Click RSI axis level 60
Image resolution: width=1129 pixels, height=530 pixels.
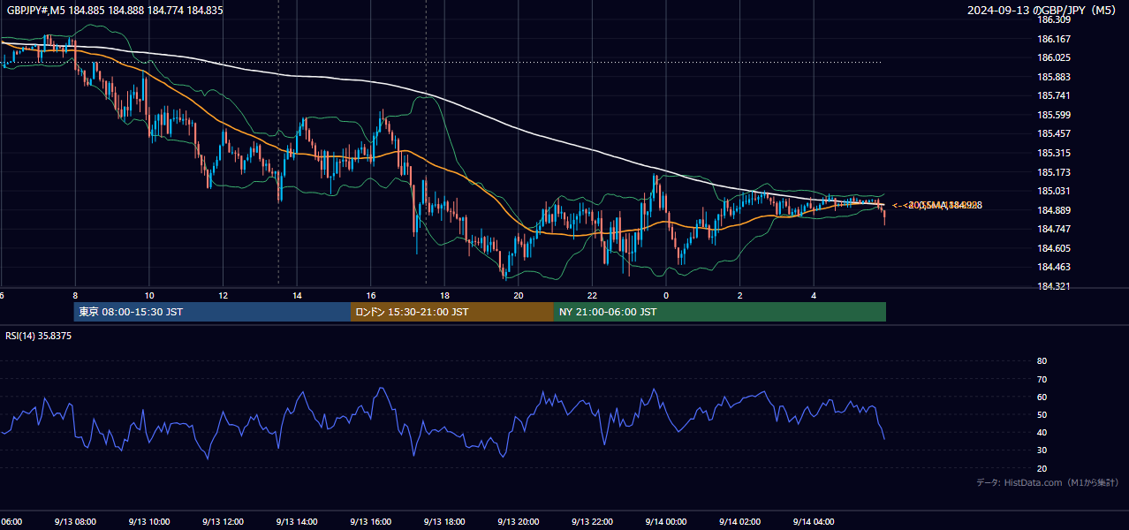click(x=1042, y=397)
